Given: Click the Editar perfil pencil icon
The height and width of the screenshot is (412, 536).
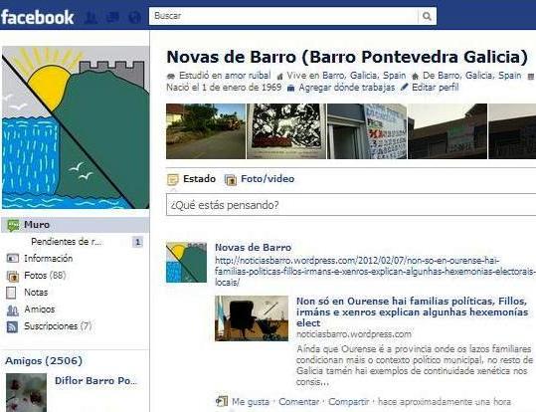Looking at the screenshot, I should coord(404,88).
